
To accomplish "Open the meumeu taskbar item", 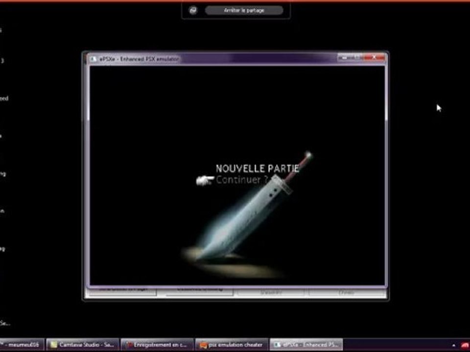I will (x=22, y=345).
